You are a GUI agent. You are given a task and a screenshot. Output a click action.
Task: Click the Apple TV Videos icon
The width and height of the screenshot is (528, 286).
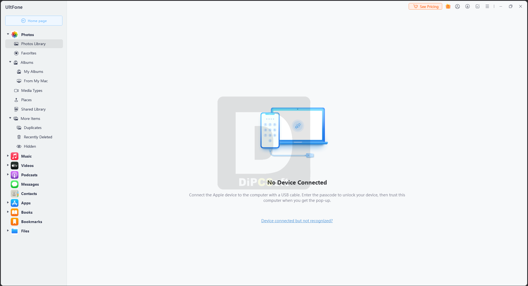(15, 166)
